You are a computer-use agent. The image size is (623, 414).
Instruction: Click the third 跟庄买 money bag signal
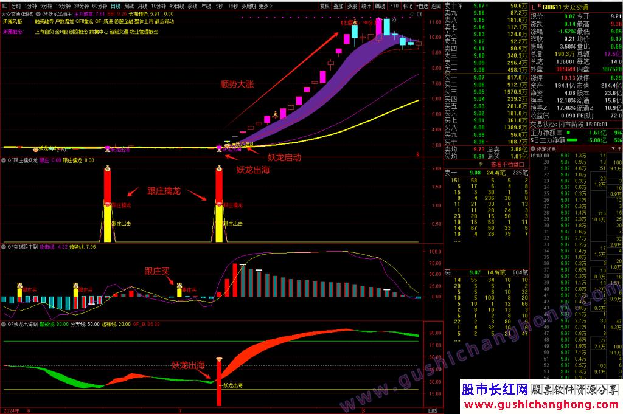tap(179, 286)
